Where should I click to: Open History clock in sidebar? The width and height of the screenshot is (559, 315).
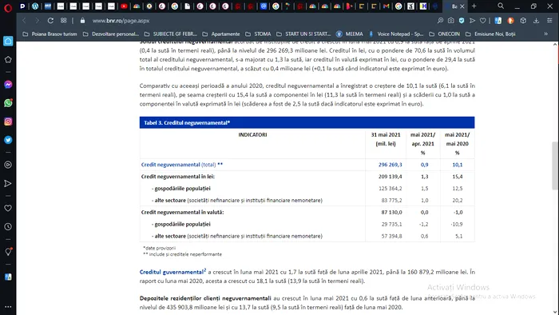8,226
